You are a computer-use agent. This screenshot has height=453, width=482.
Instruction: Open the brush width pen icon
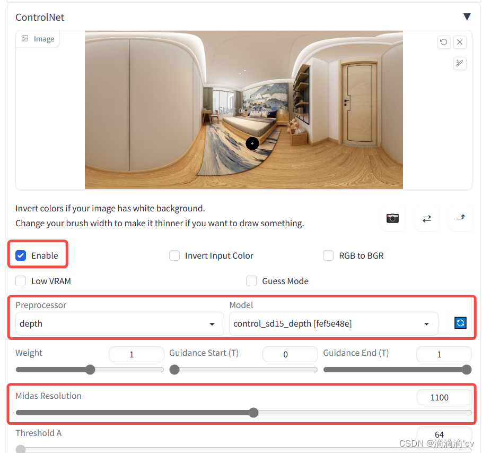(460, 63)
